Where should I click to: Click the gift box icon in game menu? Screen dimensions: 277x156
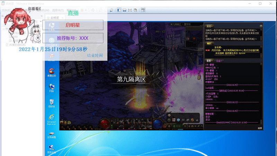tap(169, 120)
